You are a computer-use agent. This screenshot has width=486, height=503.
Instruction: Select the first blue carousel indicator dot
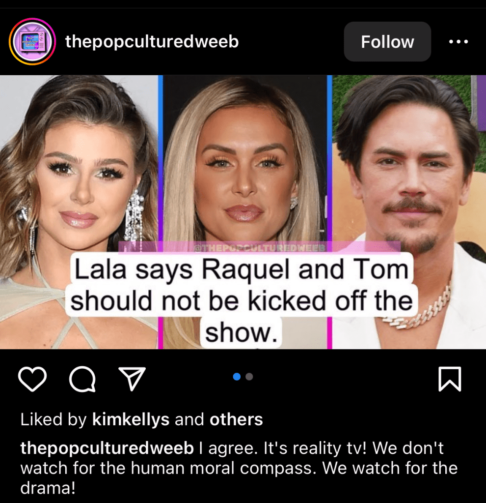[237, 377]
